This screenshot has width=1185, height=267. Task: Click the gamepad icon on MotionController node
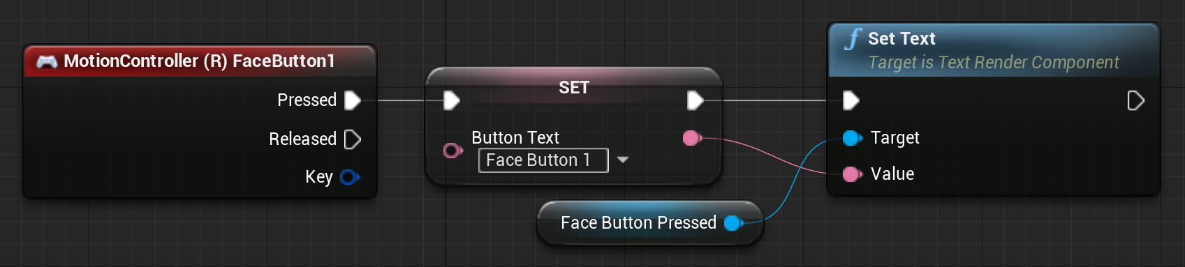tap(47, 62)
